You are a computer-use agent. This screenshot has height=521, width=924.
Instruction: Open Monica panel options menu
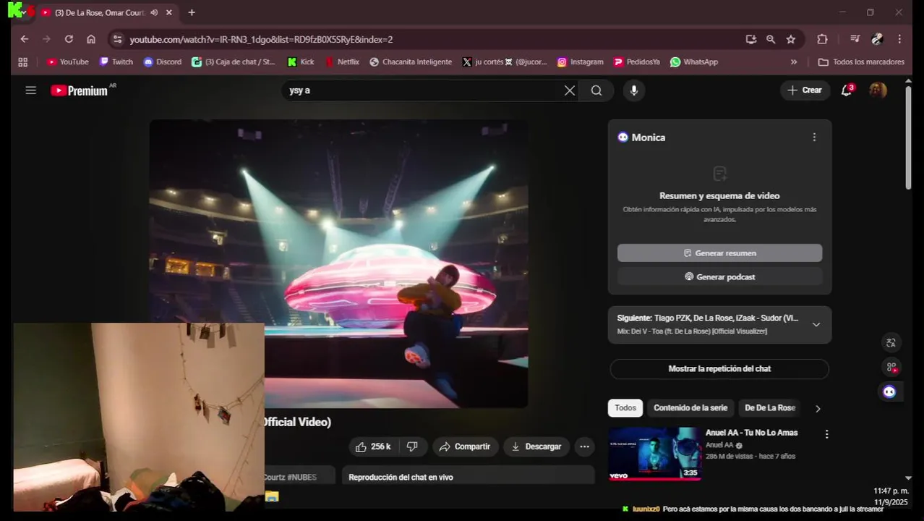click(x=814, y=137)
